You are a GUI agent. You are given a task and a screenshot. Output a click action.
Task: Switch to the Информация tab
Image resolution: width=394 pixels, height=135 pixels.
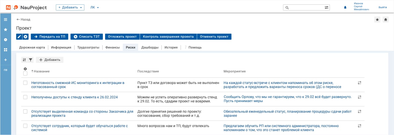click(x=61, y=47)
